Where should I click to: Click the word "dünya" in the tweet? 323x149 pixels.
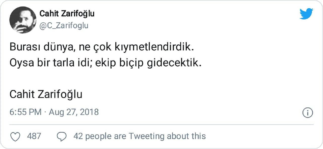(60, 47)
